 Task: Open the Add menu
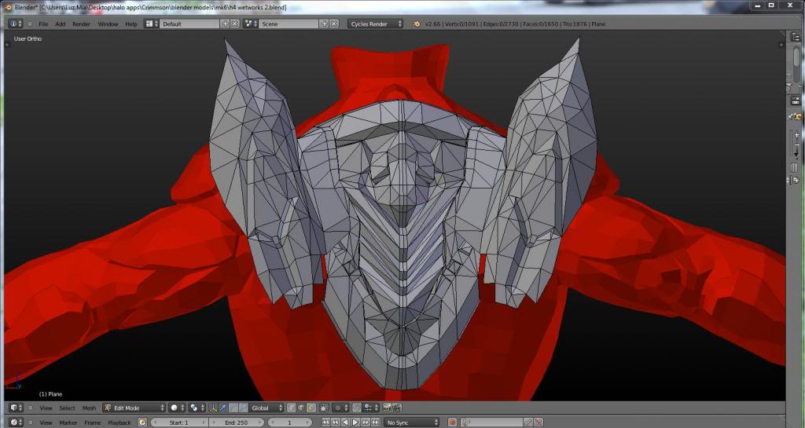click(60, 24)
